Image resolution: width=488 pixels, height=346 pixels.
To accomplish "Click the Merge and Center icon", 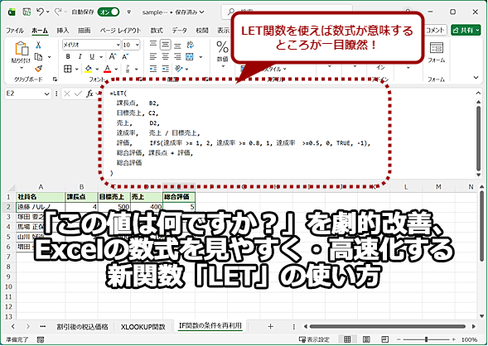I will click(x=190, y=56).
